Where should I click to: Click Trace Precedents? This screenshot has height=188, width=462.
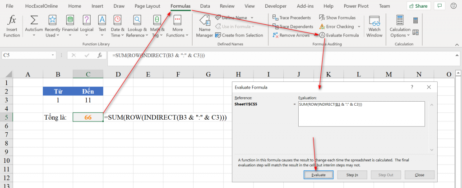292,18
